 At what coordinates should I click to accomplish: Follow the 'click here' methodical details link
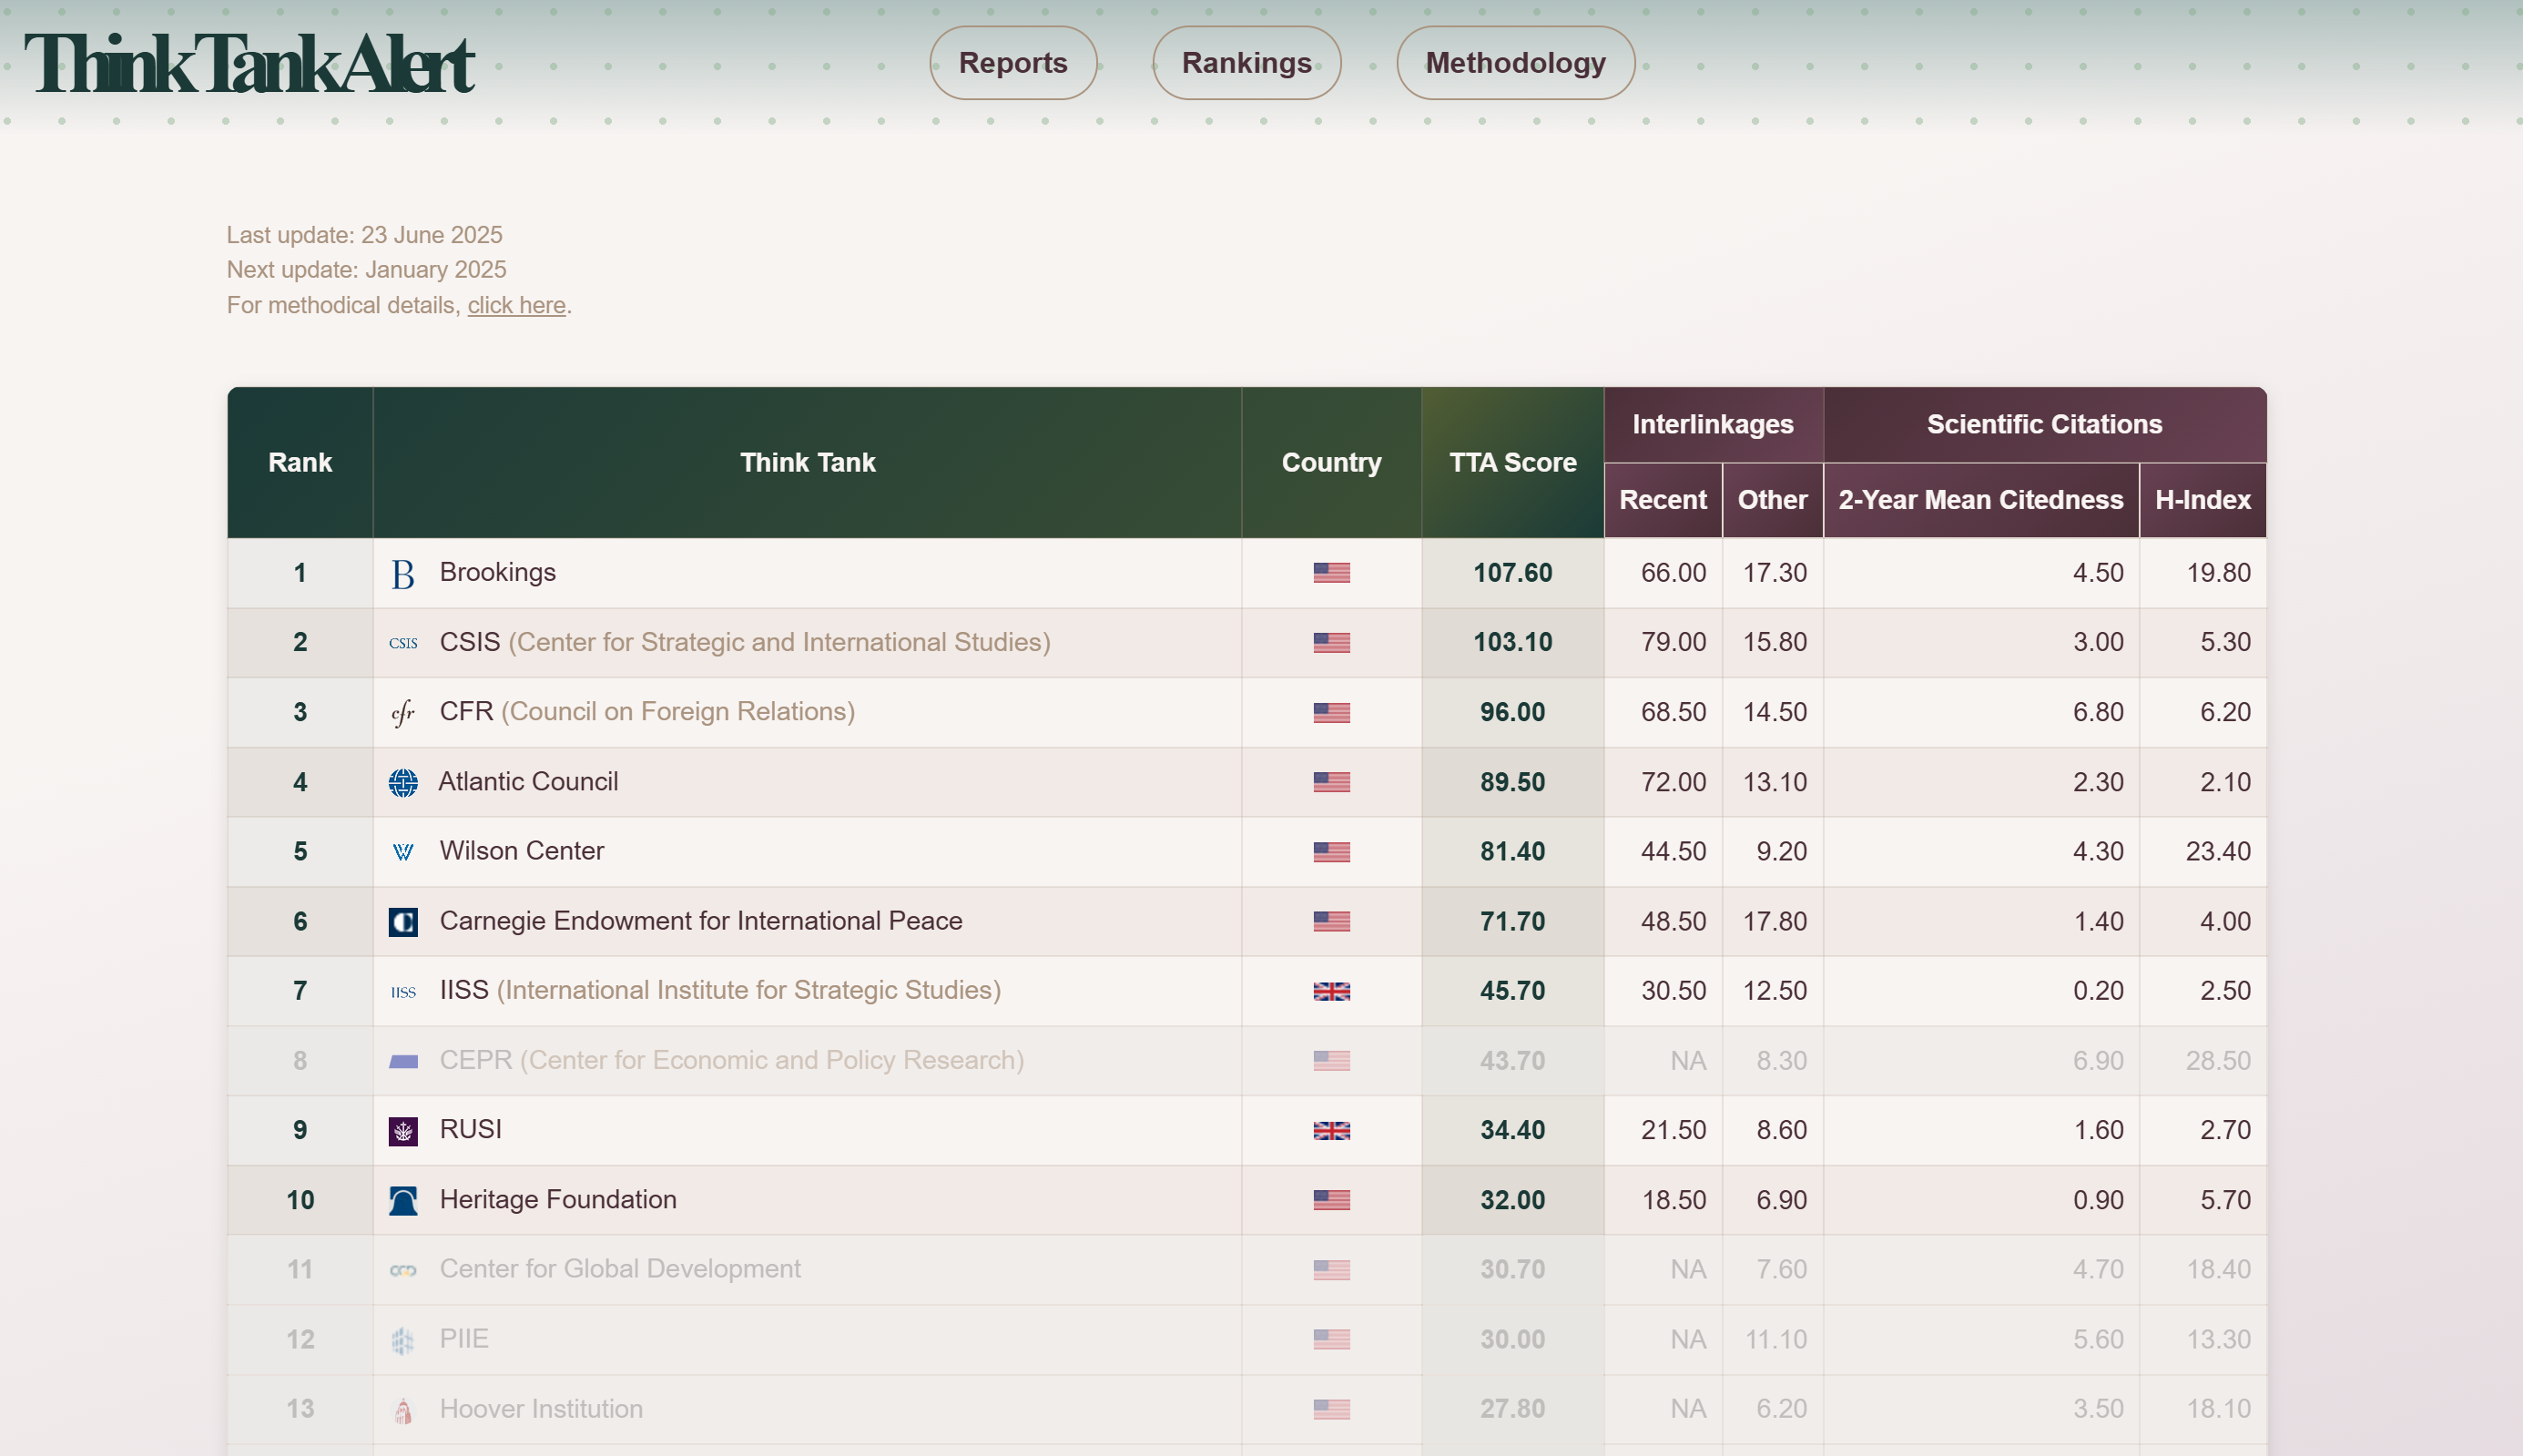point(515,305)
